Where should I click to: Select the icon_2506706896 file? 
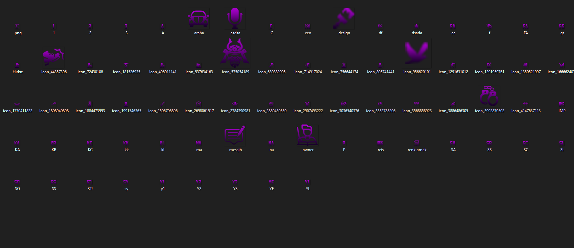click(162, 104)
